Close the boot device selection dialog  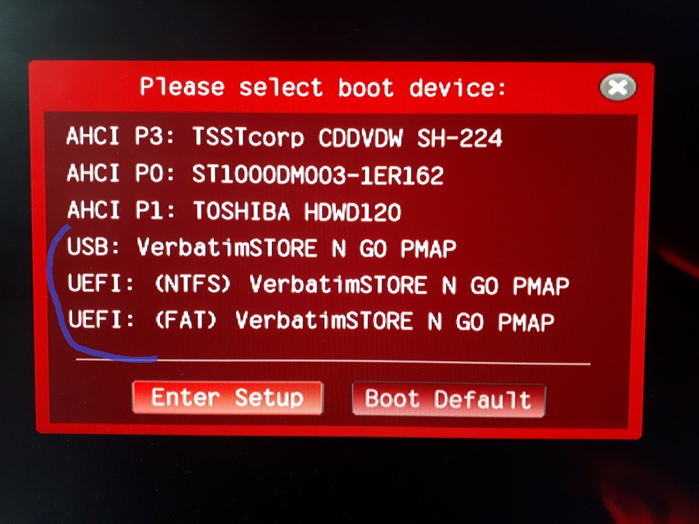[618, 87]
